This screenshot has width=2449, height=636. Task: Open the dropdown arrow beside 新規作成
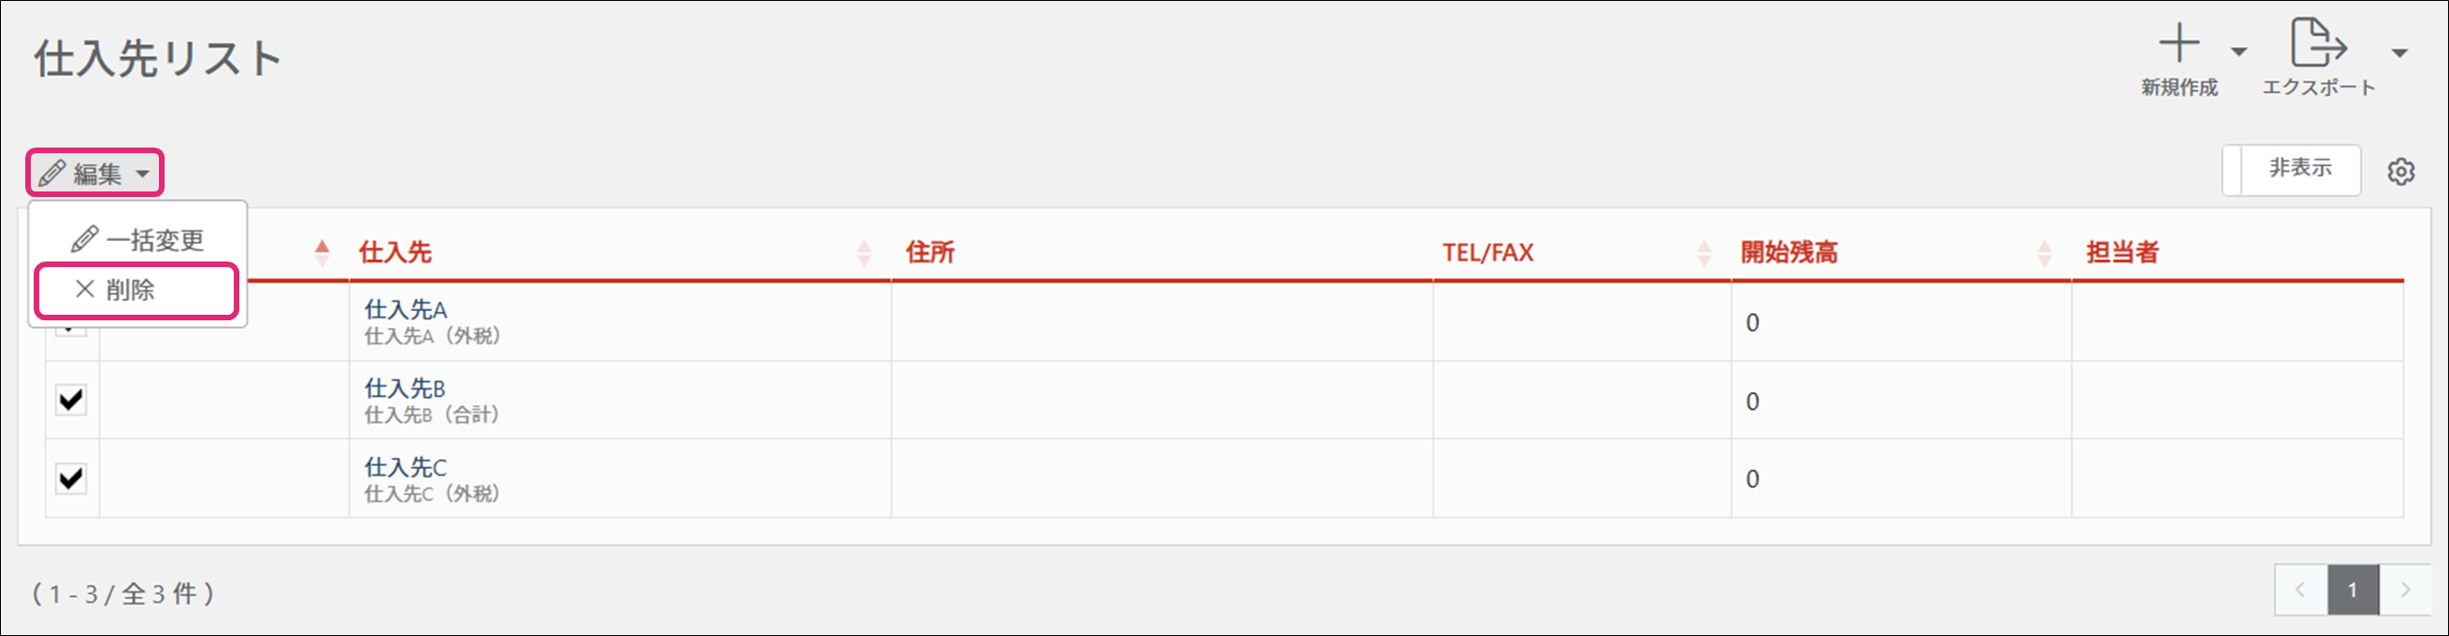pyautogui.click(x=2239, y=51)
